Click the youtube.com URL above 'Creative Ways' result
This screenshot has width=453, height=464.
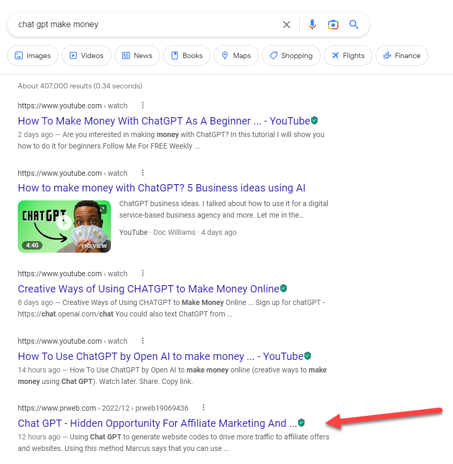tap(73, 274)
